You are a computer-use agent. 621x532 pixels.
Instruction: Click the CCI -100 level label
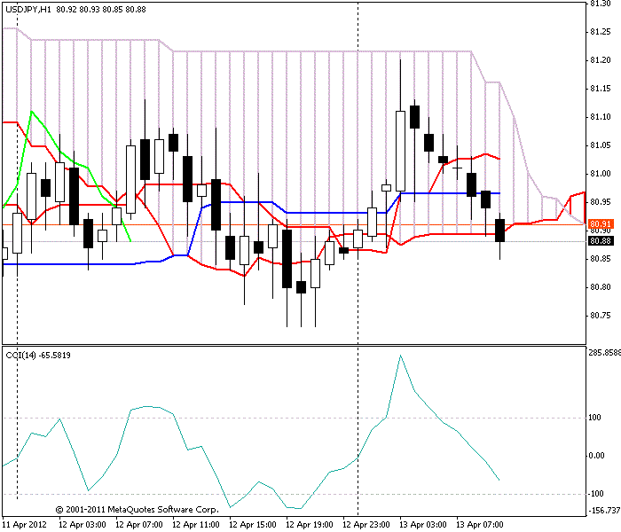point(595,494)
